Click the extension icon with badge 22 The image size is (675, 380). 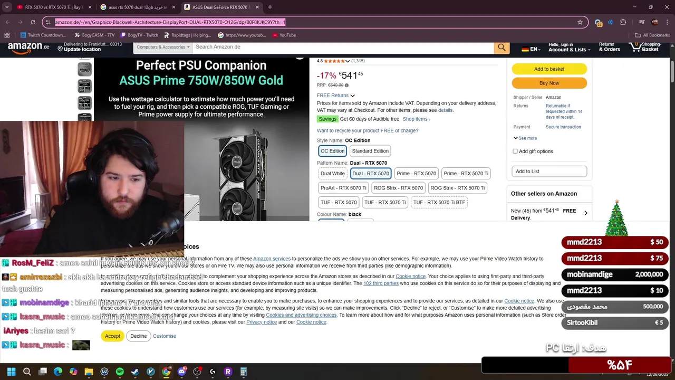pyautogui.click(x=598, y=23)
